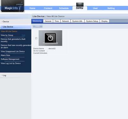128x119 pixels.
Task: Expand the Log sidebar section
Action: (16, 75)
